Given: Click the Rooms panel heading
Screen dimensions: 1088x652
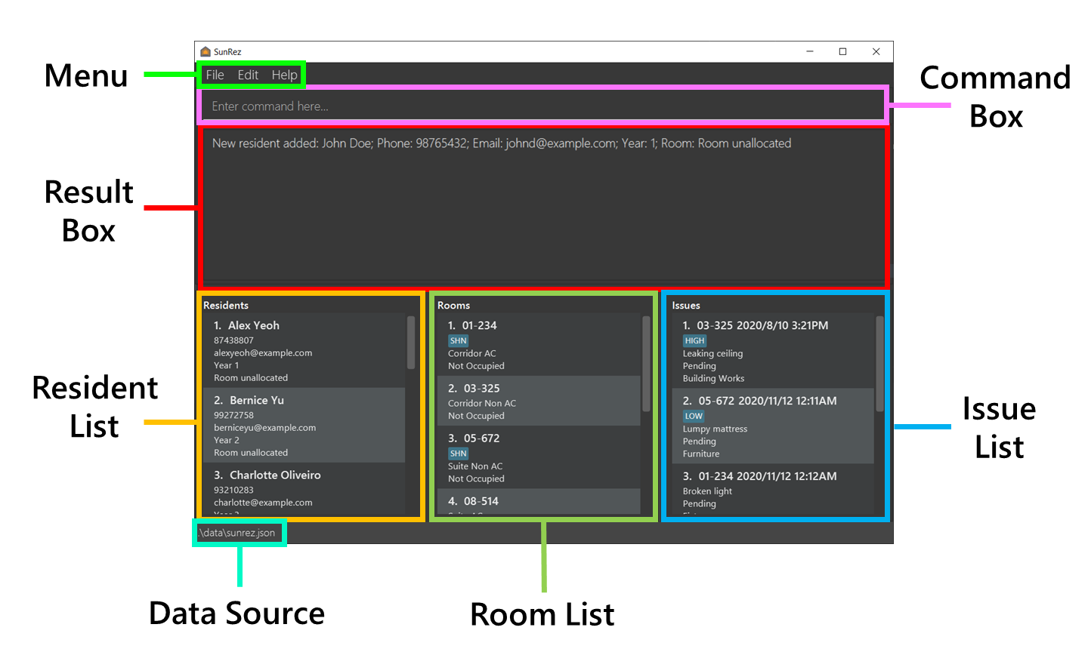Looking at the screenshot, I should point(453,306).
